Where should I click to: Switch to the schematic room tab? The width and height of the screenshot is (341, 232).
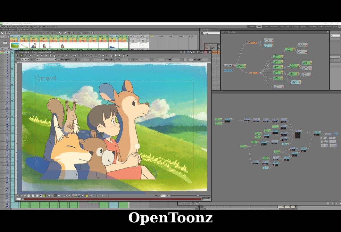click(x=274, y=27)
